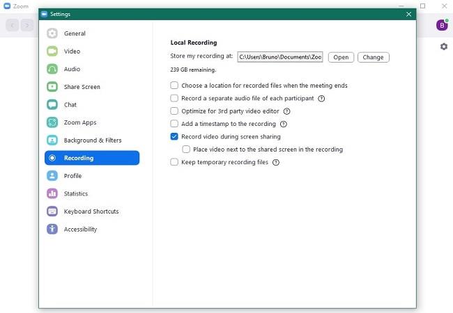
Task: Enable choosing location when meeting ends
Action: coord(174,86)
